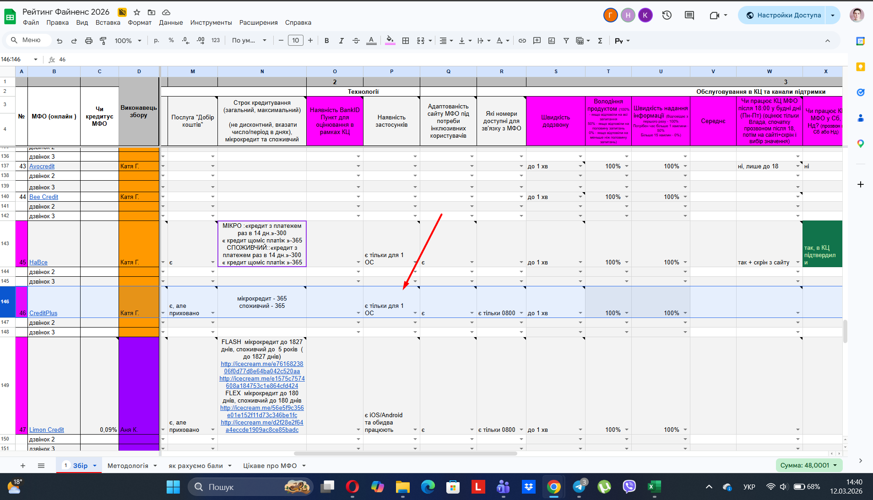Click the Insert link icon
873x500 pixels.
tap(522, 41)
